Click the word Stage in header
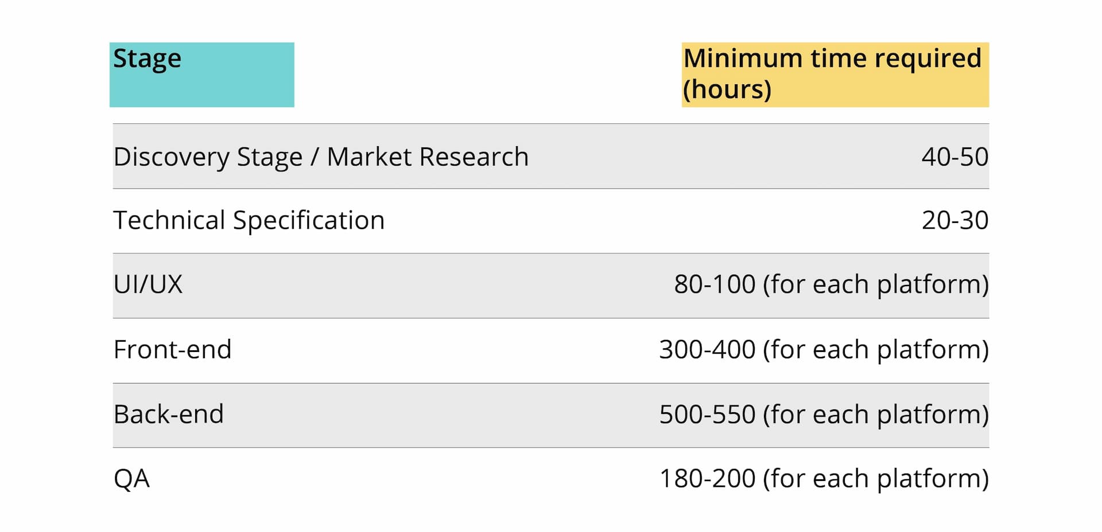The height and width of the screenshot is (532, 1102). click(x=147, y=60)
